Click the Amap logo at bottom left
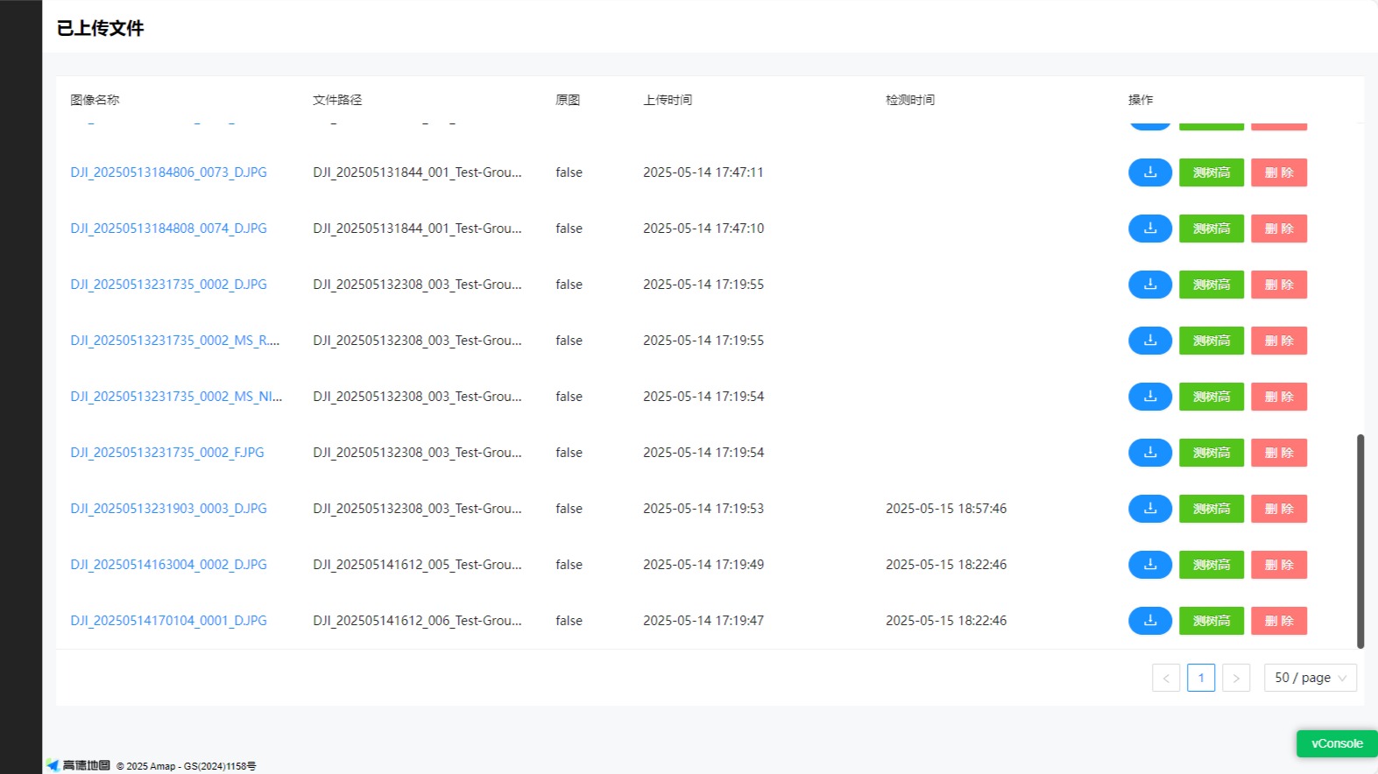The height and width of the screenshot is (774, 1378). tap(79, 765)
